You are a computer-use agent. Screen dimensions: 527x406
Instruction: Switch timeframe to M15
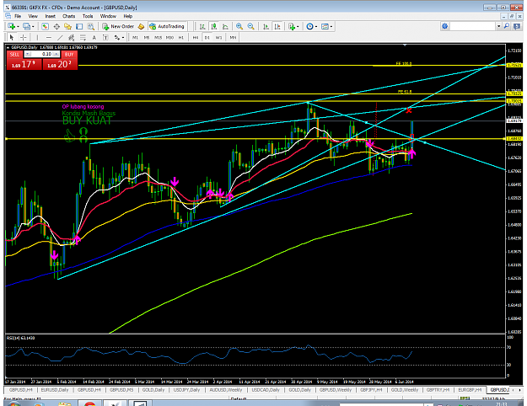[x=158, y=38]
